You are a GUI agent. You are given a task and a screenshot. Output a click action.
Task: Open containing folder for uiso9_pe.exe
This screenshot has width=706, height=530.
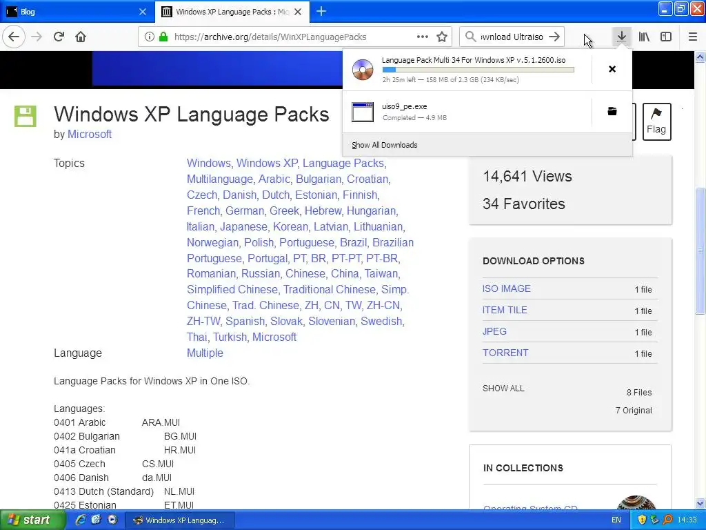click(x=612, y=111)
